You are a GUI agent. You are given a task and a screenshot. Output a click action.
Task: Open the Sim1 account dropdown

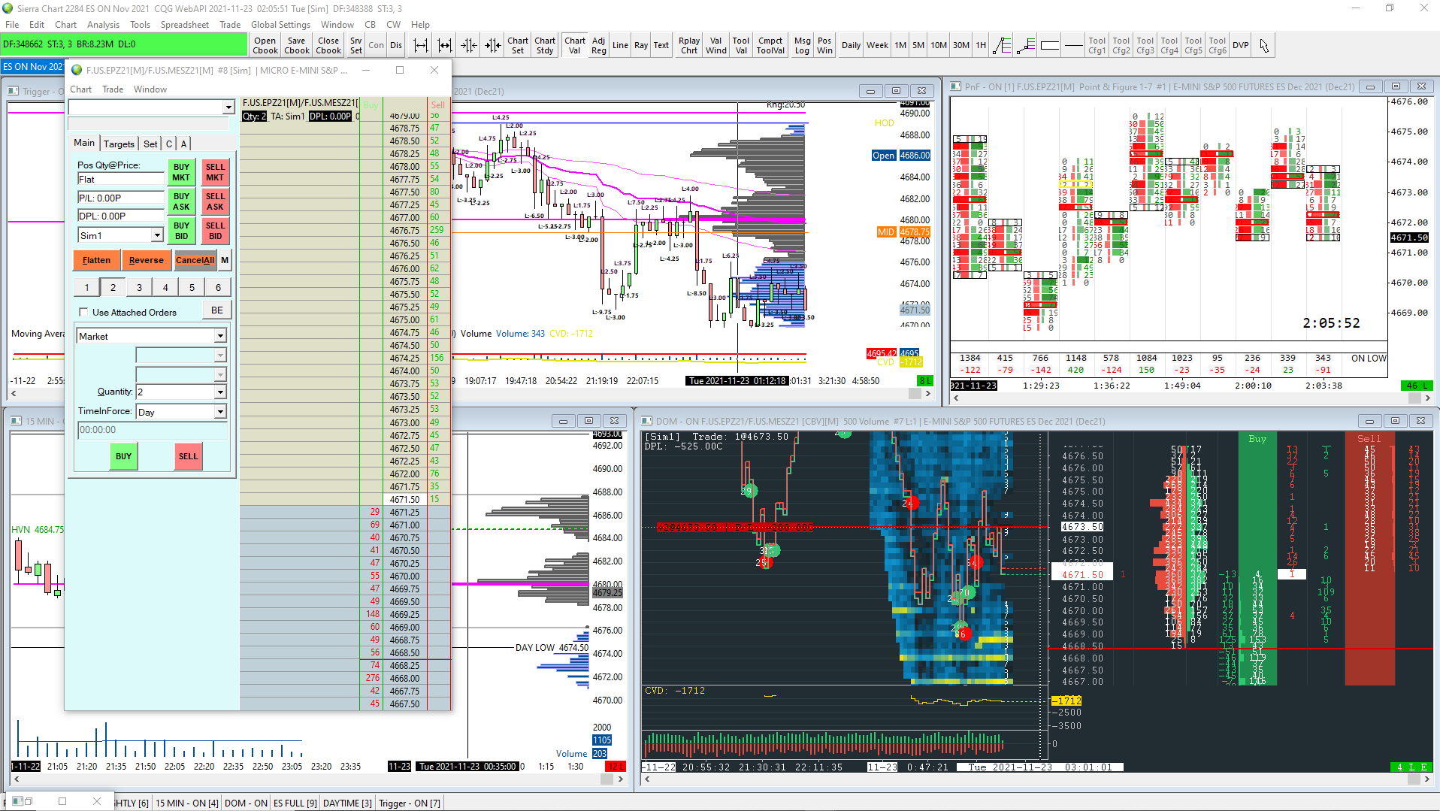pyautogui.click(x=157, y=236)
